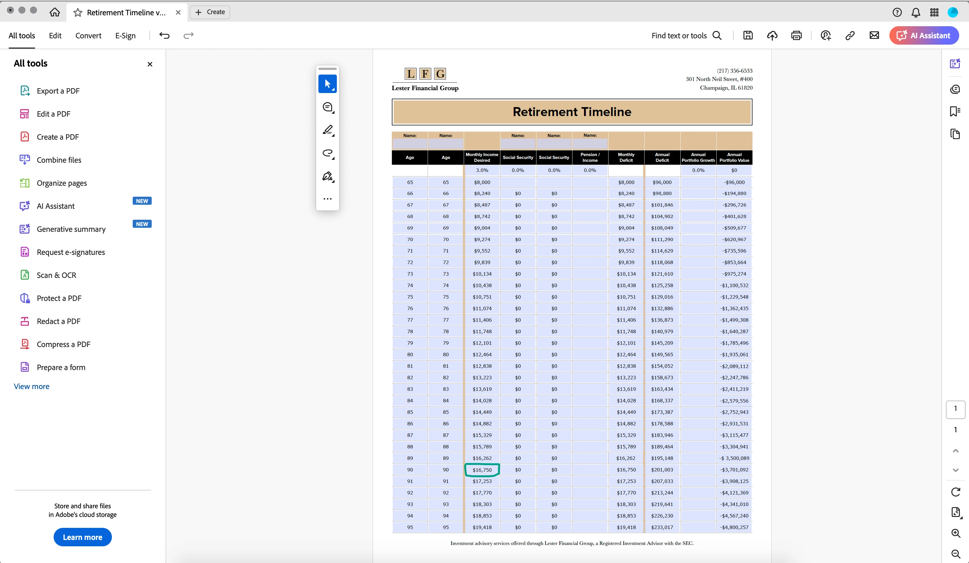The width and height of the screenshot is (969, 563).
Task: Click the page number input box
Action: click(x=955, y=409)
